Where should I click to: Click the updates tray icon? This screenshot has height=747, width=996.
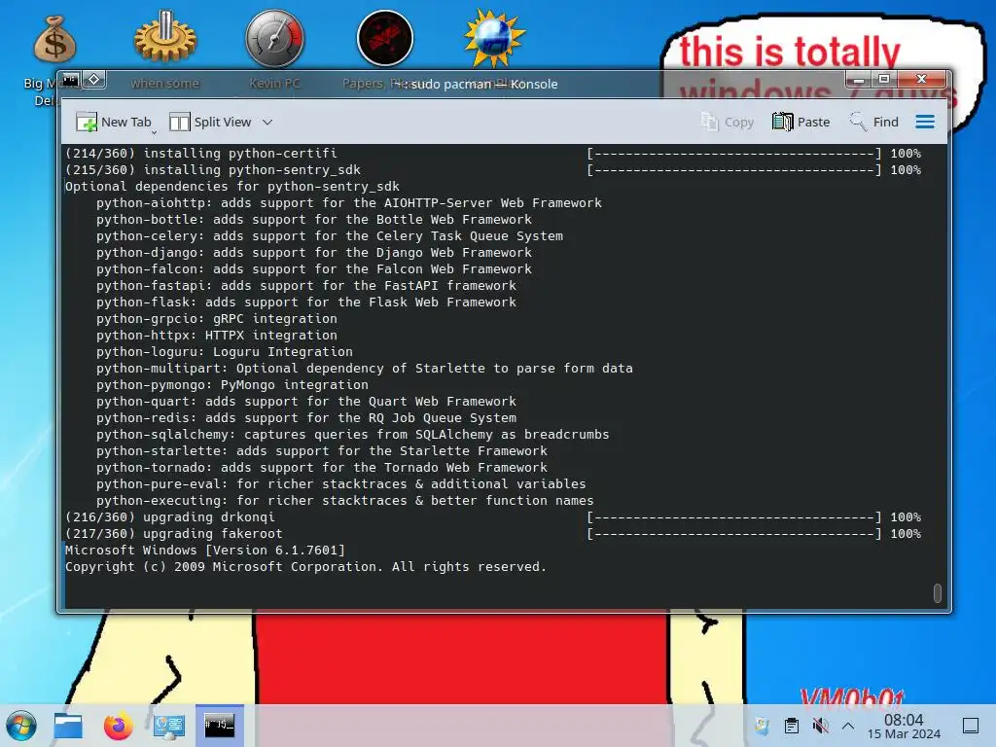[763, 726]
